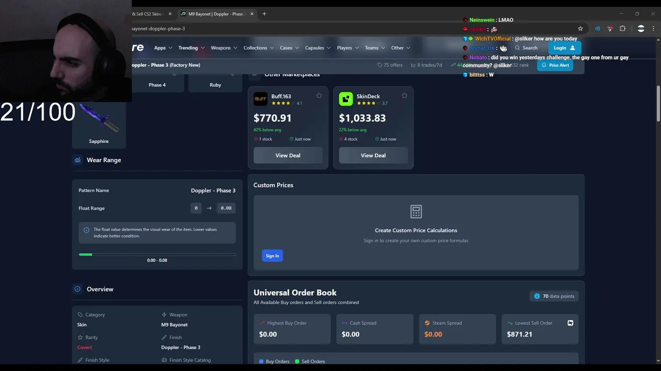Click the Login button

click(564, 48)
